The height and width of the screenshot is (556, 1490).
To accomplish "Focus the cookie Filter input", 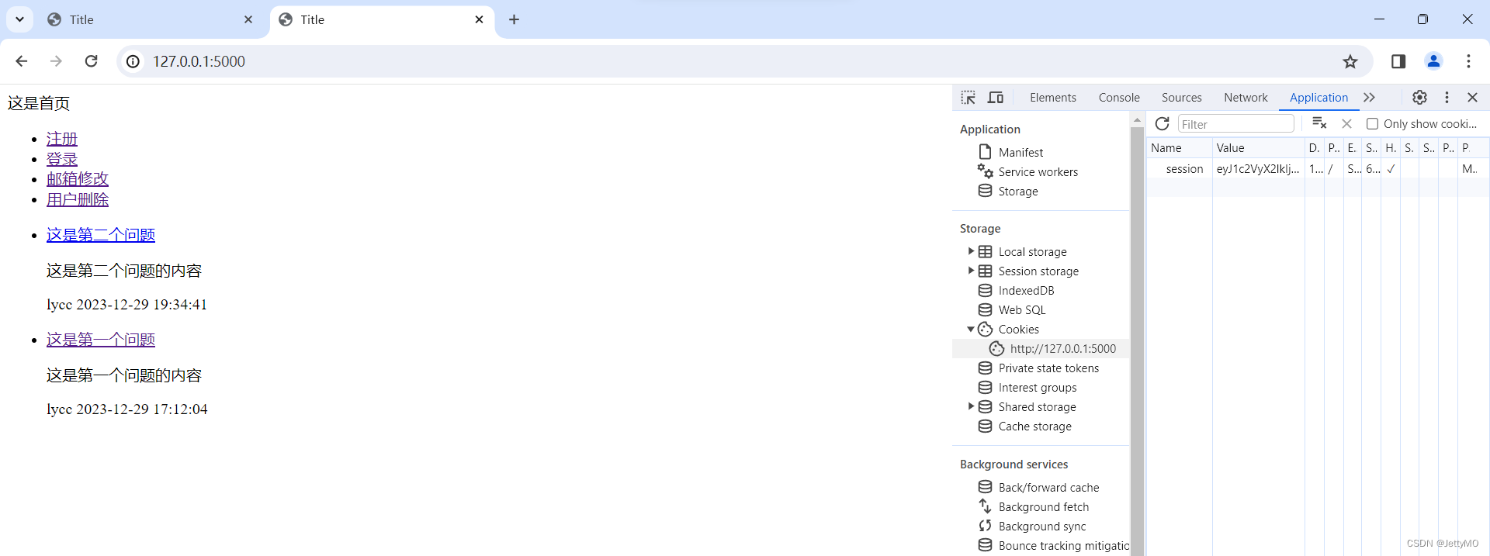I will click(1236, 124).
